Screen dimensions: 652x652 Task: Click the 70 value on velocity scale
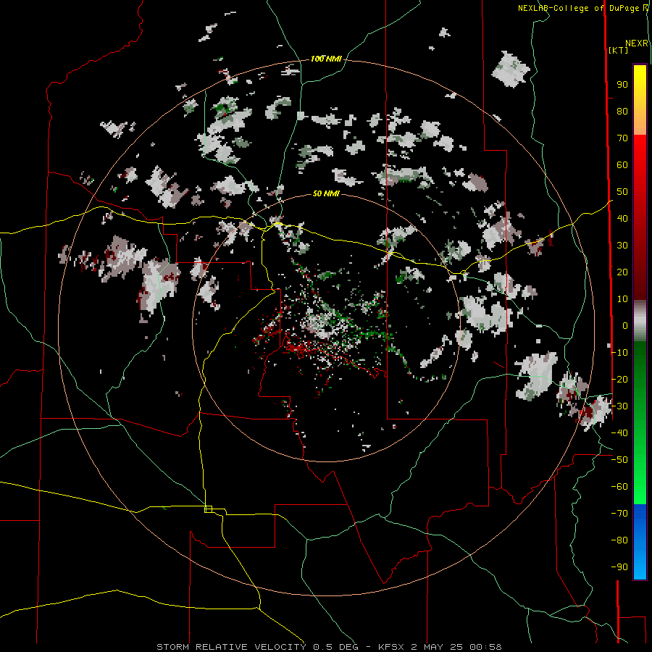622,138
